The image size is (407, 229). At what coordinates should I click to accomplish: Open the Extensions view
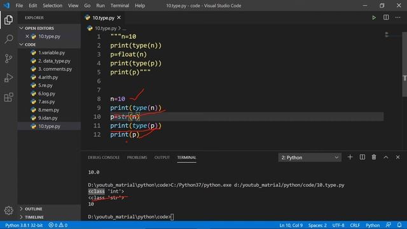click(8, 97)
